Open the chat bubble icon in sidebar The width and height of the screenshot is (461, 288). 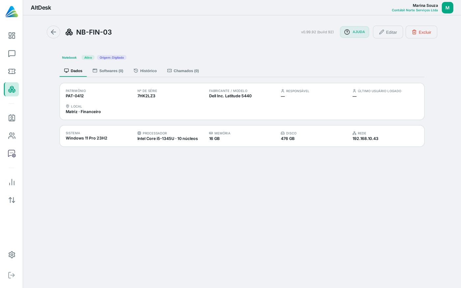tap(12, 54)
